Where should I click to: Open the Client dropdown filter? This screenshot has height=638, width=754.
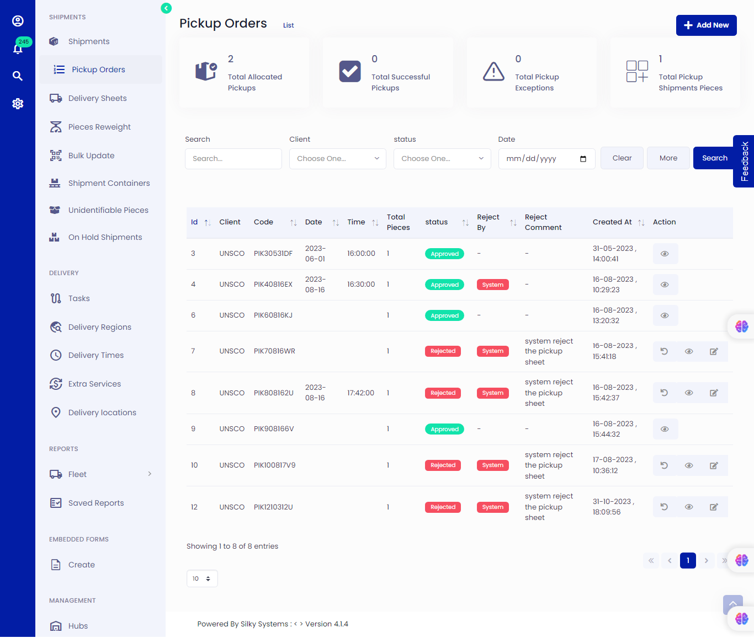click(337, 159)
